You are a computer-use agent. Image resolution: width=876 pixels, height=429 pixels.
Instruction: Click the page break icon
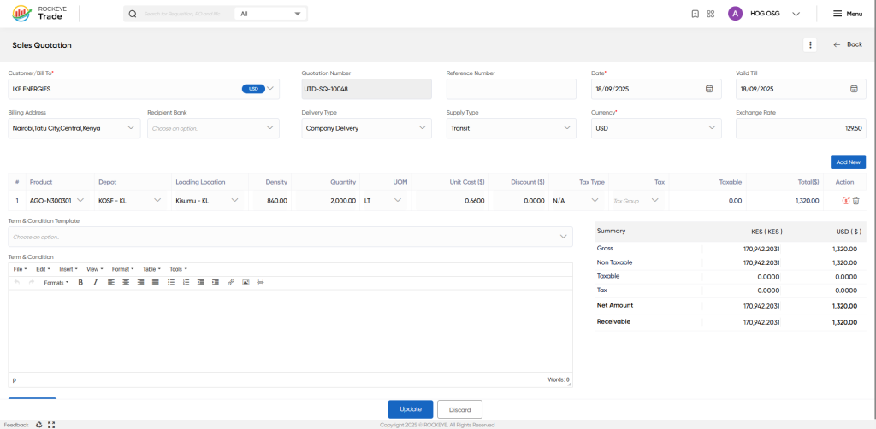coord(260,283)
